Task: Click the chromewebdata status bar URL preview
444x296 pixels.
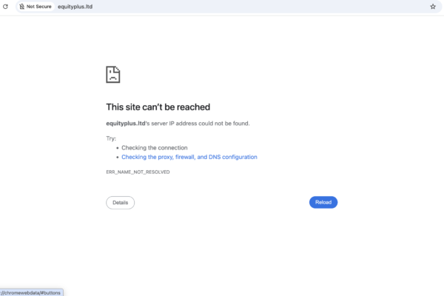Action: click(x=31, y=292)
